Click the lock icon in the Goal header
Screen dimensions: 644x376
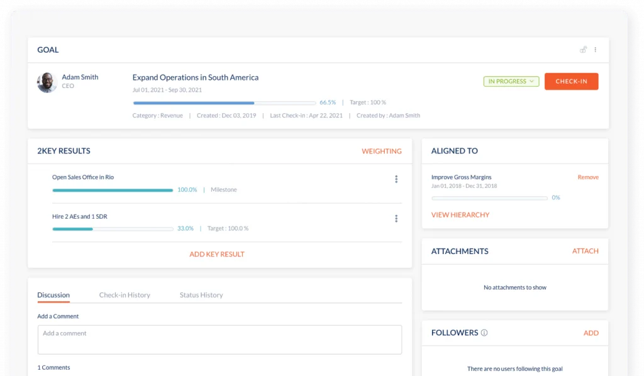(x=583, y=50)
